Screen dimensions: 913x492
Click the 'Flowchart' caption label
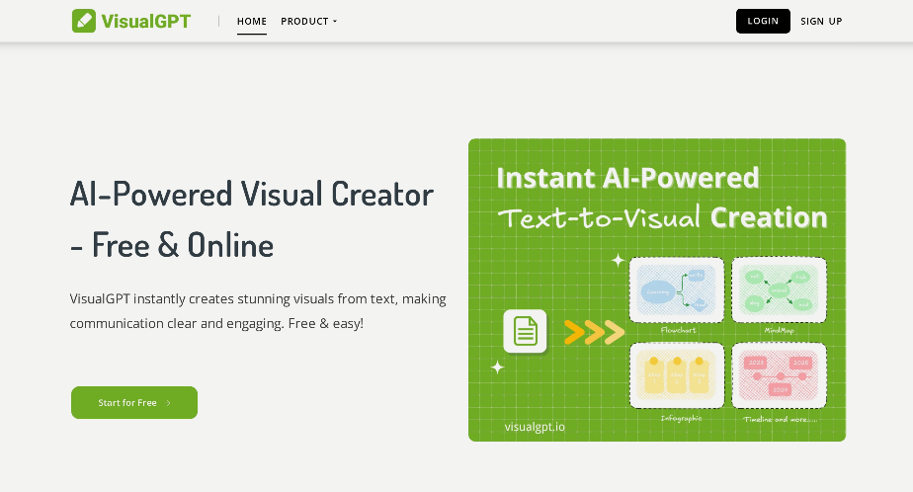click(679, 330)
